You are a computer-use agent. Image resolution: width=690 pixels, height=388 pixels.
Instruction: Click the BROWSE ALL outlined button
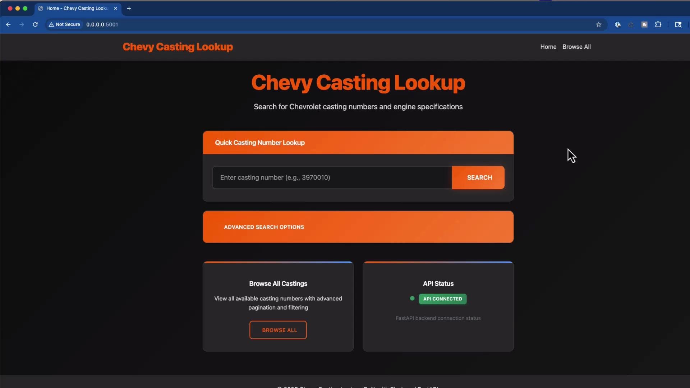point(278,330)
